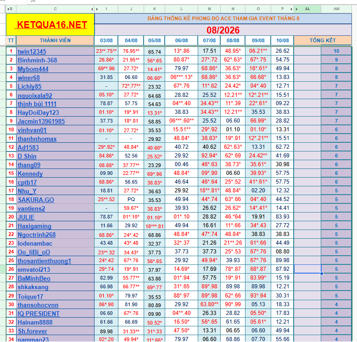The height and width of the screenshot is (342, 357).
Task: Select the 08/2026 title cell
Action: coord(223,30)
